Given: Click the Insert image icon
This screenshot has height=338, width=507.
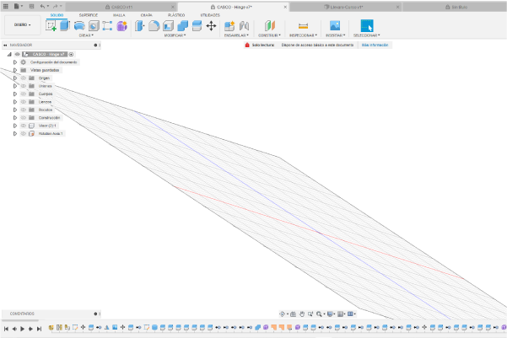Looking at the screenshot, I should [335, 25].
